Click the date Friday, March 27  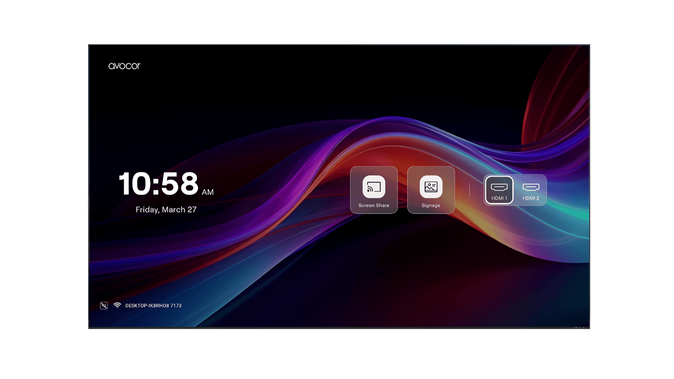click(x=166, y=210)
